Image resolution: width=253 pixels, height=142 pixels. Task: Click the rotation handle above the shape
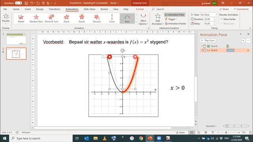coord(123,51)
